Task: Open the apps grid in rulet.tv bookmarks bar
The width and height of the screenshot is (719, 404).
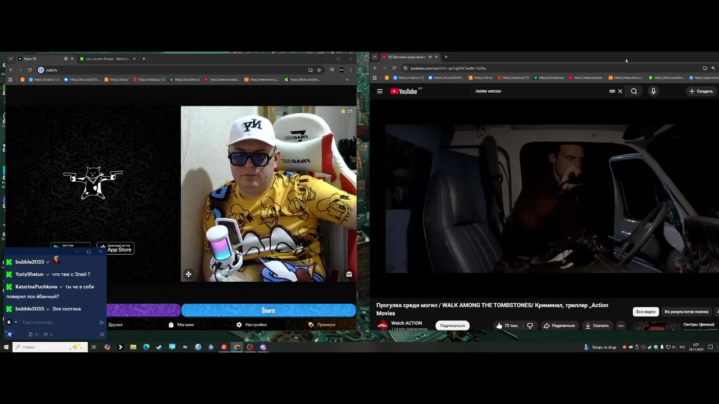Action: (x=10, y=80)
